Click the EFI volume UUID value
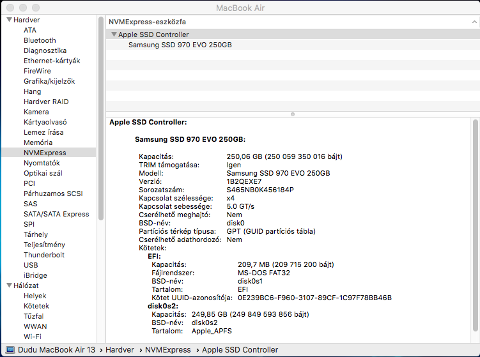The height and width of the screenshot is (357, 480). (314, 298)
